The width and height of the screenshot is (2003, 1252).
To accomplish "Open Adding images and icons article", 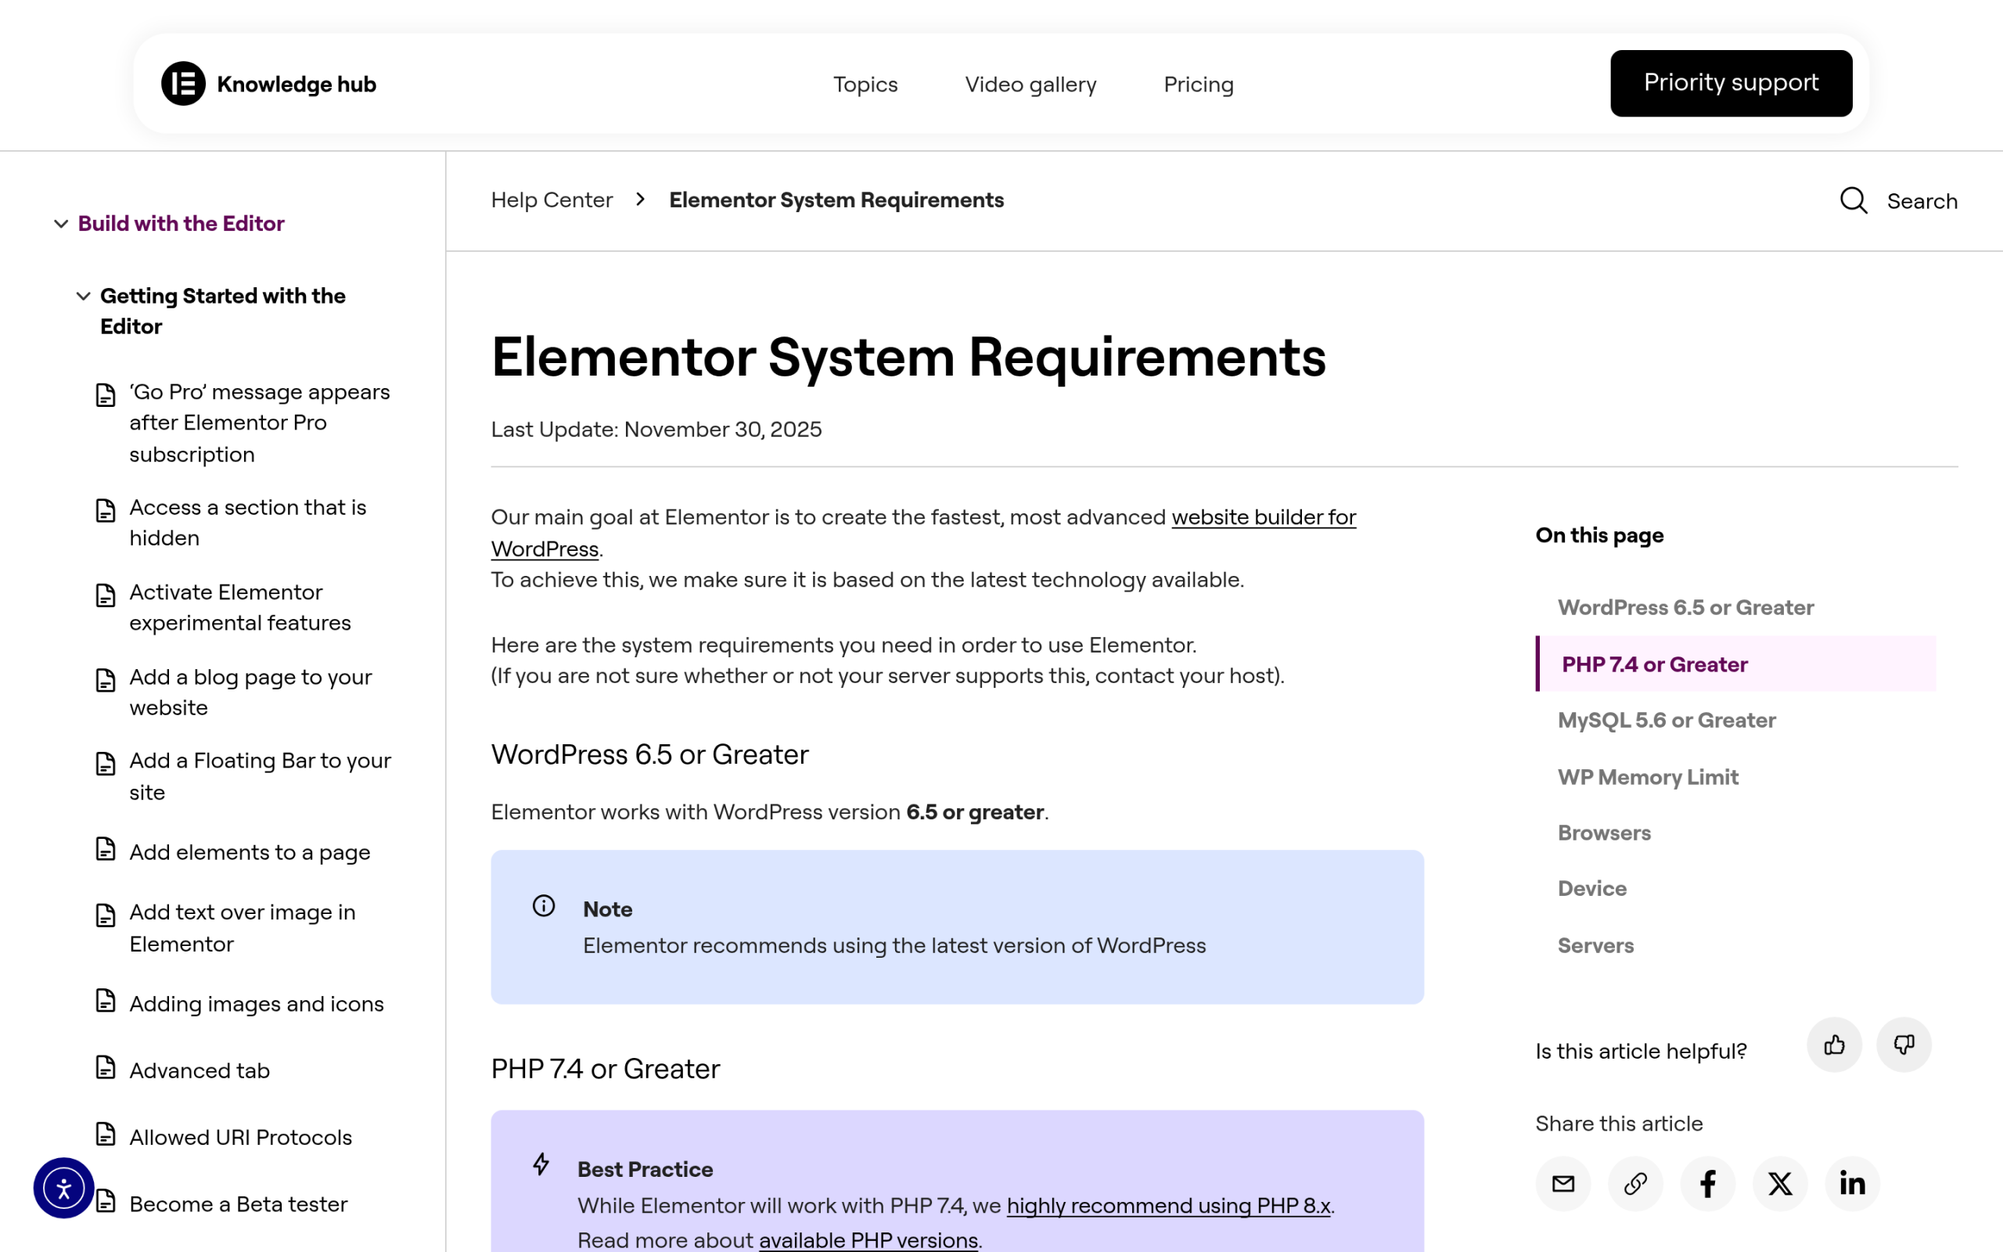I will tap(257, 1004).
